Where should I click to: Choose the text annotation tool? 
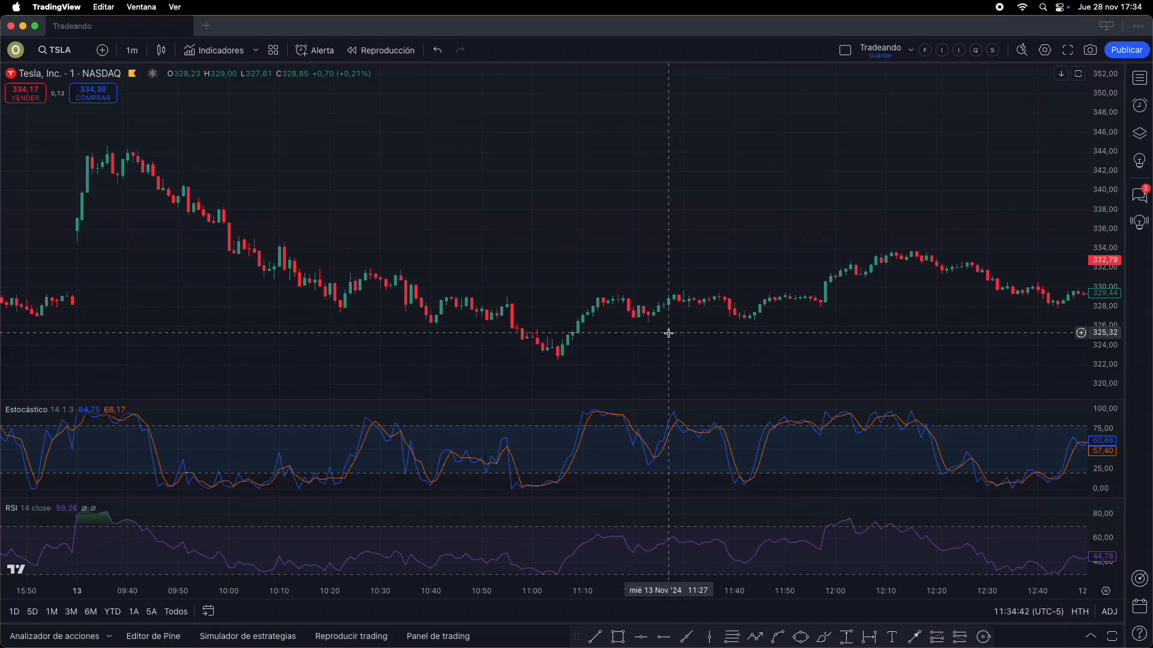tap(892, 637)
